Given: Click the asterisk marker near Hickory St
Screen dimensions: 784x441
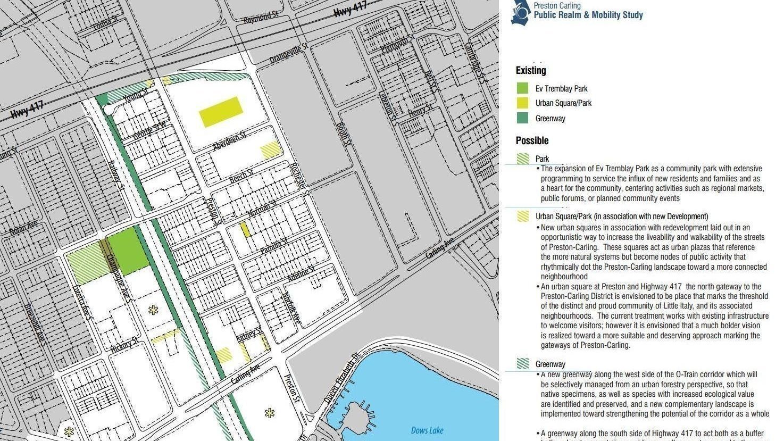Looking at the screenshot, I should 152,309.
